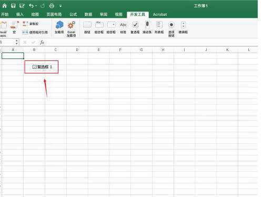Click the Redo icon
Image resolution: width=263 pixels, height=197 pixels.
[x=43, y=6]
